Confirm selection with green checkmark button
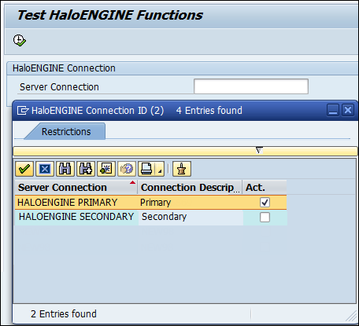 (x=24, y=169)
